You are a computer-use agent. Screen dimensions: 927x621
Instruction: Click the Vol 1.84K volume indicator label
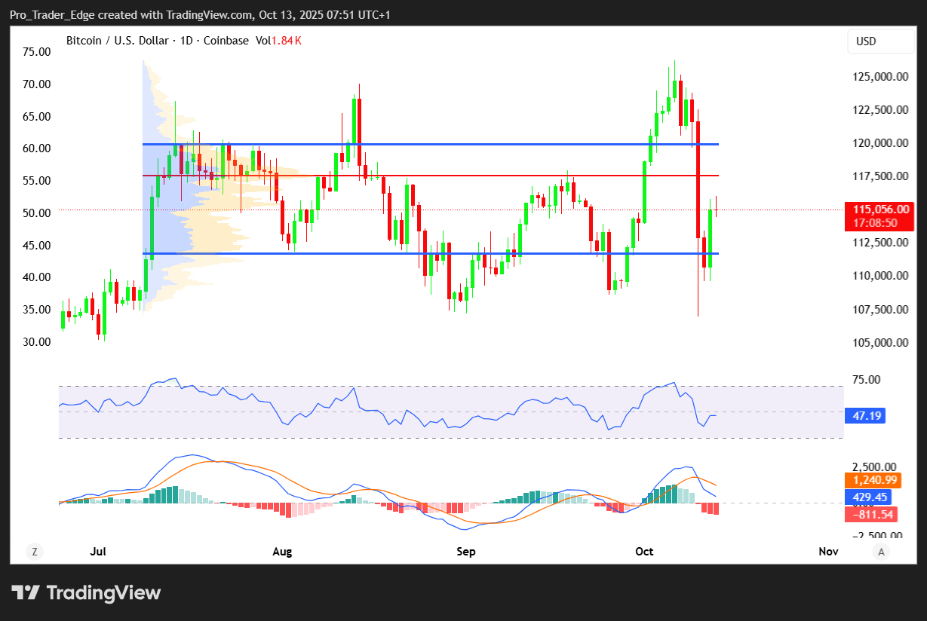(278, 41)
